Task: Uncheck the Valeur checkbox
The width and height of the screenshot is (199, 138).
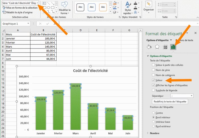Action: point(154,80)
